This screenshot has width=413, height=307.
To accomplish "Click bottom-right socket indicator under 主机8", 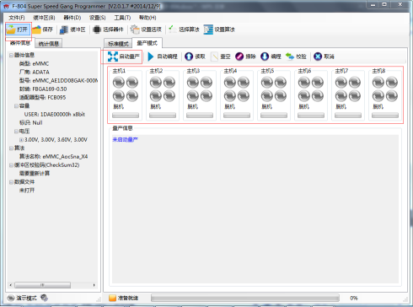I will point(392,96).
